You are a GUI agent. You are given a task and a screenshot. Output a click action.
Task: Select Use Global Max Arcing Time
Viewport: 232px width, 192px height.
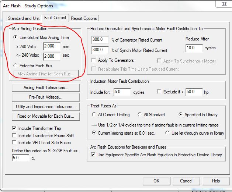(15, 37)
